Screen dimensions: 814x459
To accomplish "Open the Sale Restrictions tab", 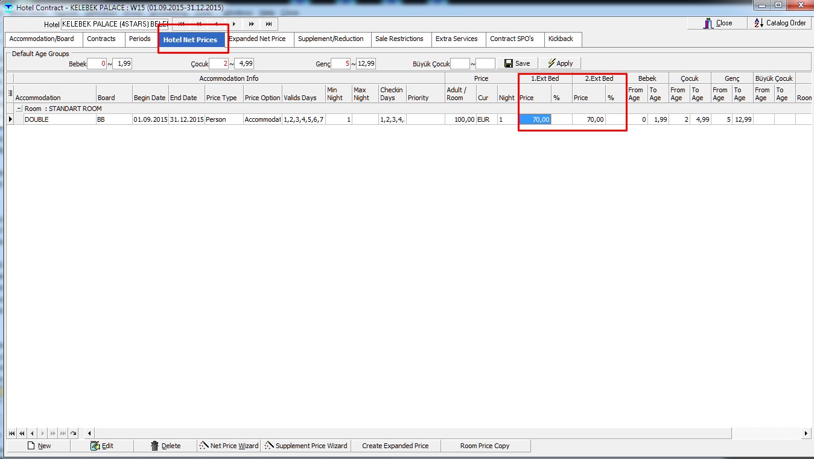I will pyautogui.click(x=399, y=39).
